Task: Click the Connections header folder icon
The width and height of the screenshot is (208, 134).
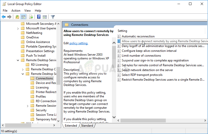Action: pyautogui.click(x=67, y=25)
